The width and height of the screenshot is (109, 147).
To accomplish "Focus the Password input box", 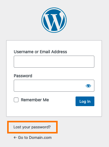I will [54, 86].
